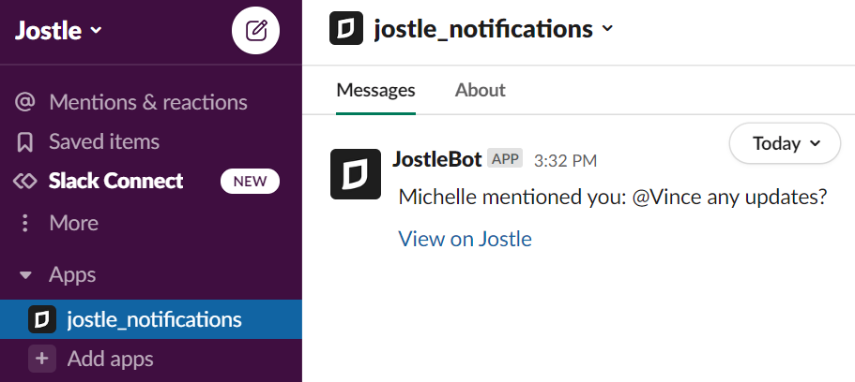Click the 3:32 PM message timestamp
The width and height of the screenshot is (855, 382).
(x=565, y=160)
